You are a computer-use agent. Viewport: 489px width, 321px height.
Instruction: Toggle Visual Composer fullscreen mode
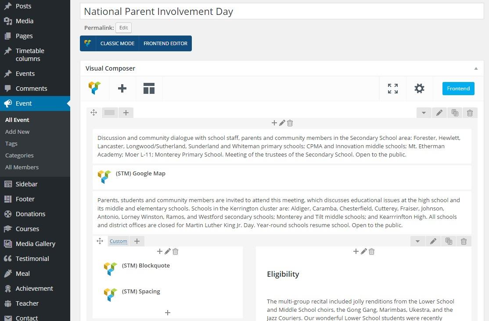click(x=393, y=89)
